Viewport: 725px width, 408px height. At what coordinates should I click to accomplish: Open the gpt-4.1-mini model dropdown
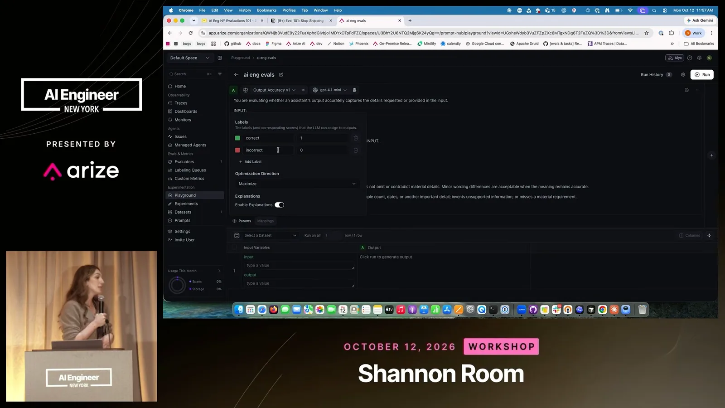coord(330,90)
